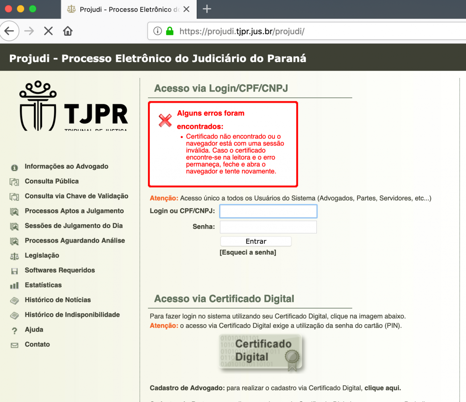The height and width of the screenshot is (402, 466).
Task: Click the bar chart icon for Estatísticas
Action: (15, 286)
